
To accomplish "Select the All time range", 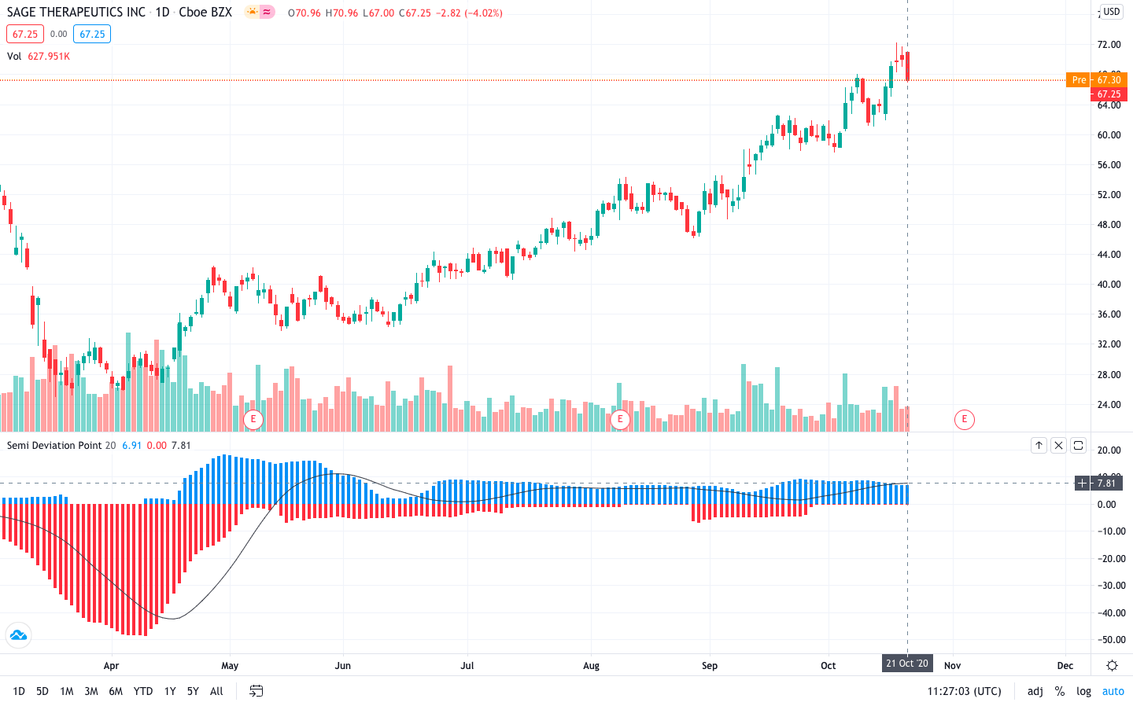I will pos(216,691).
